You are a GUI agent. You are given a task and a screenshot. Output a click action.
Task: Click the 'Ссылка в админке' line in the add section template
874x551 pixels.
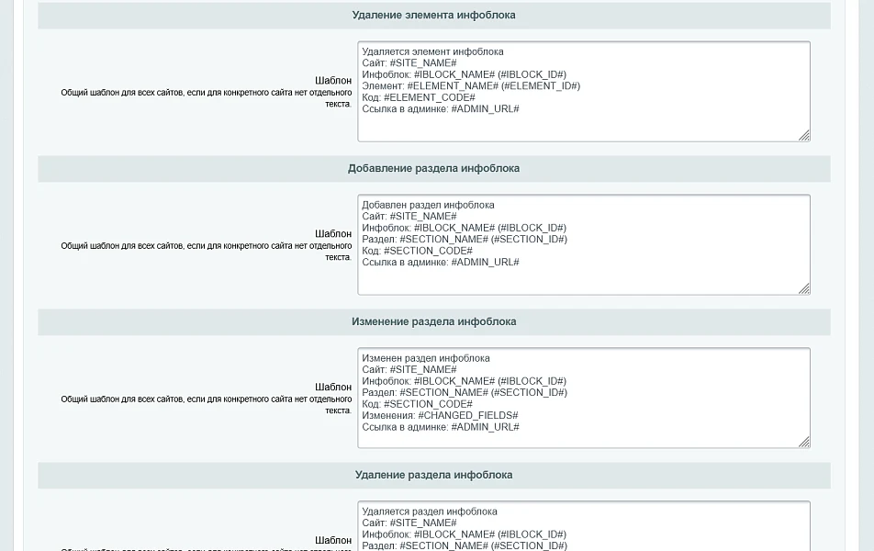coord(441,262)
